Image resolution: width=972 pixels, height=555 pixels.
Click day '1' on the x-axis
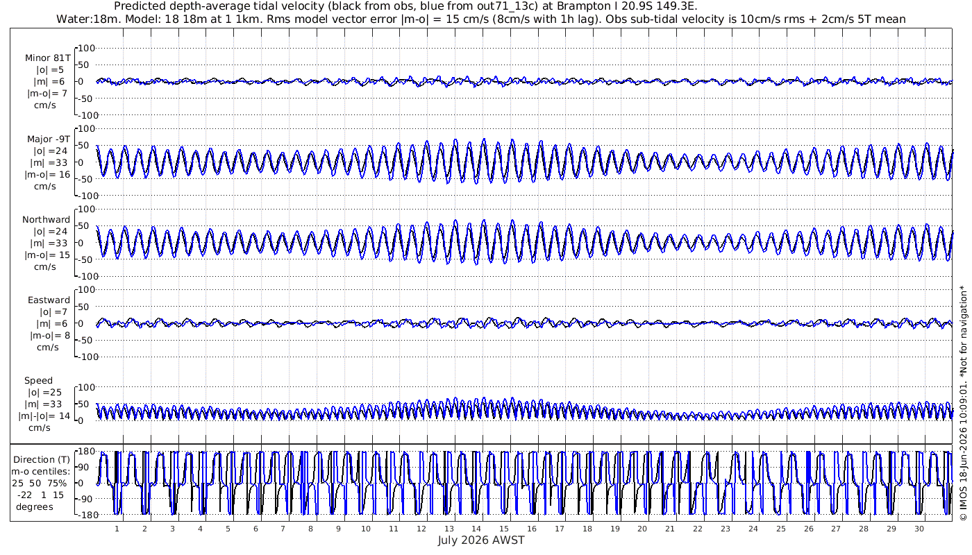pos(117,528)
